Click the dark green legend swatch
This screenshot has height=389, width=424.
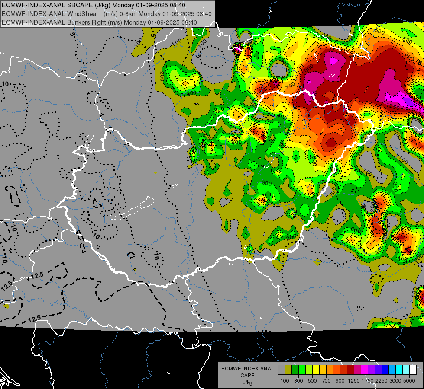[x=295, y=370]
